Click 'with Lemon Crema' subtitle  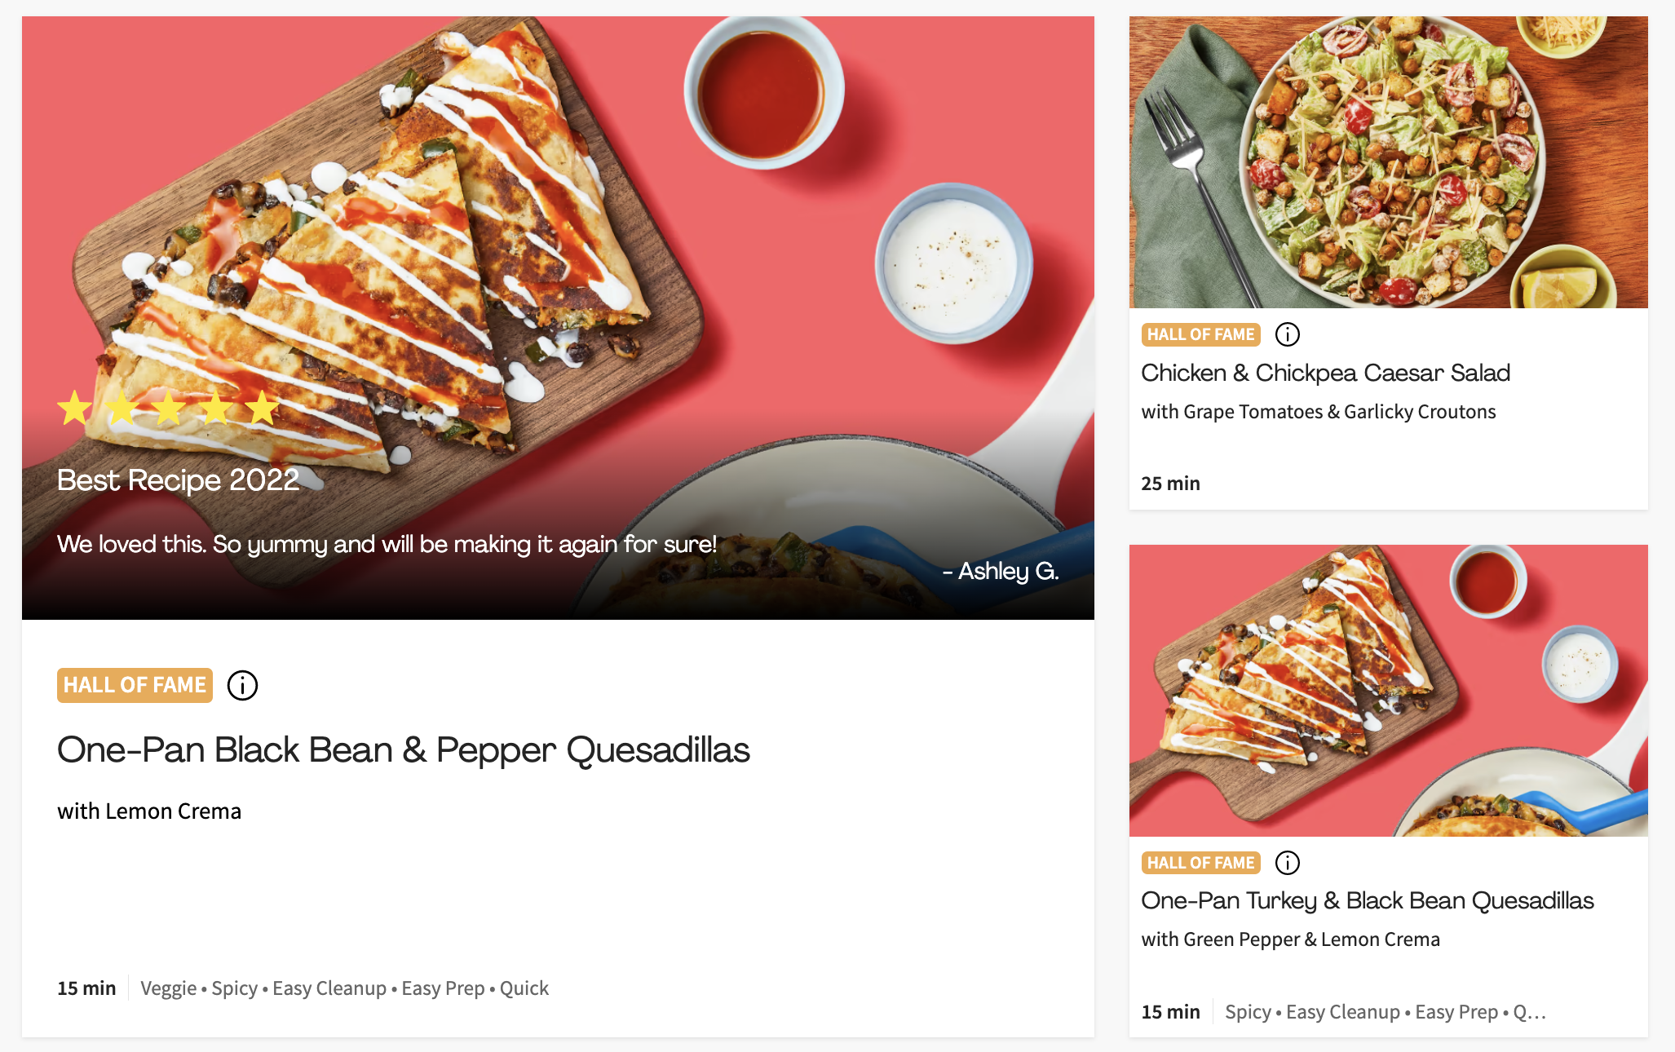pos(149,811)
